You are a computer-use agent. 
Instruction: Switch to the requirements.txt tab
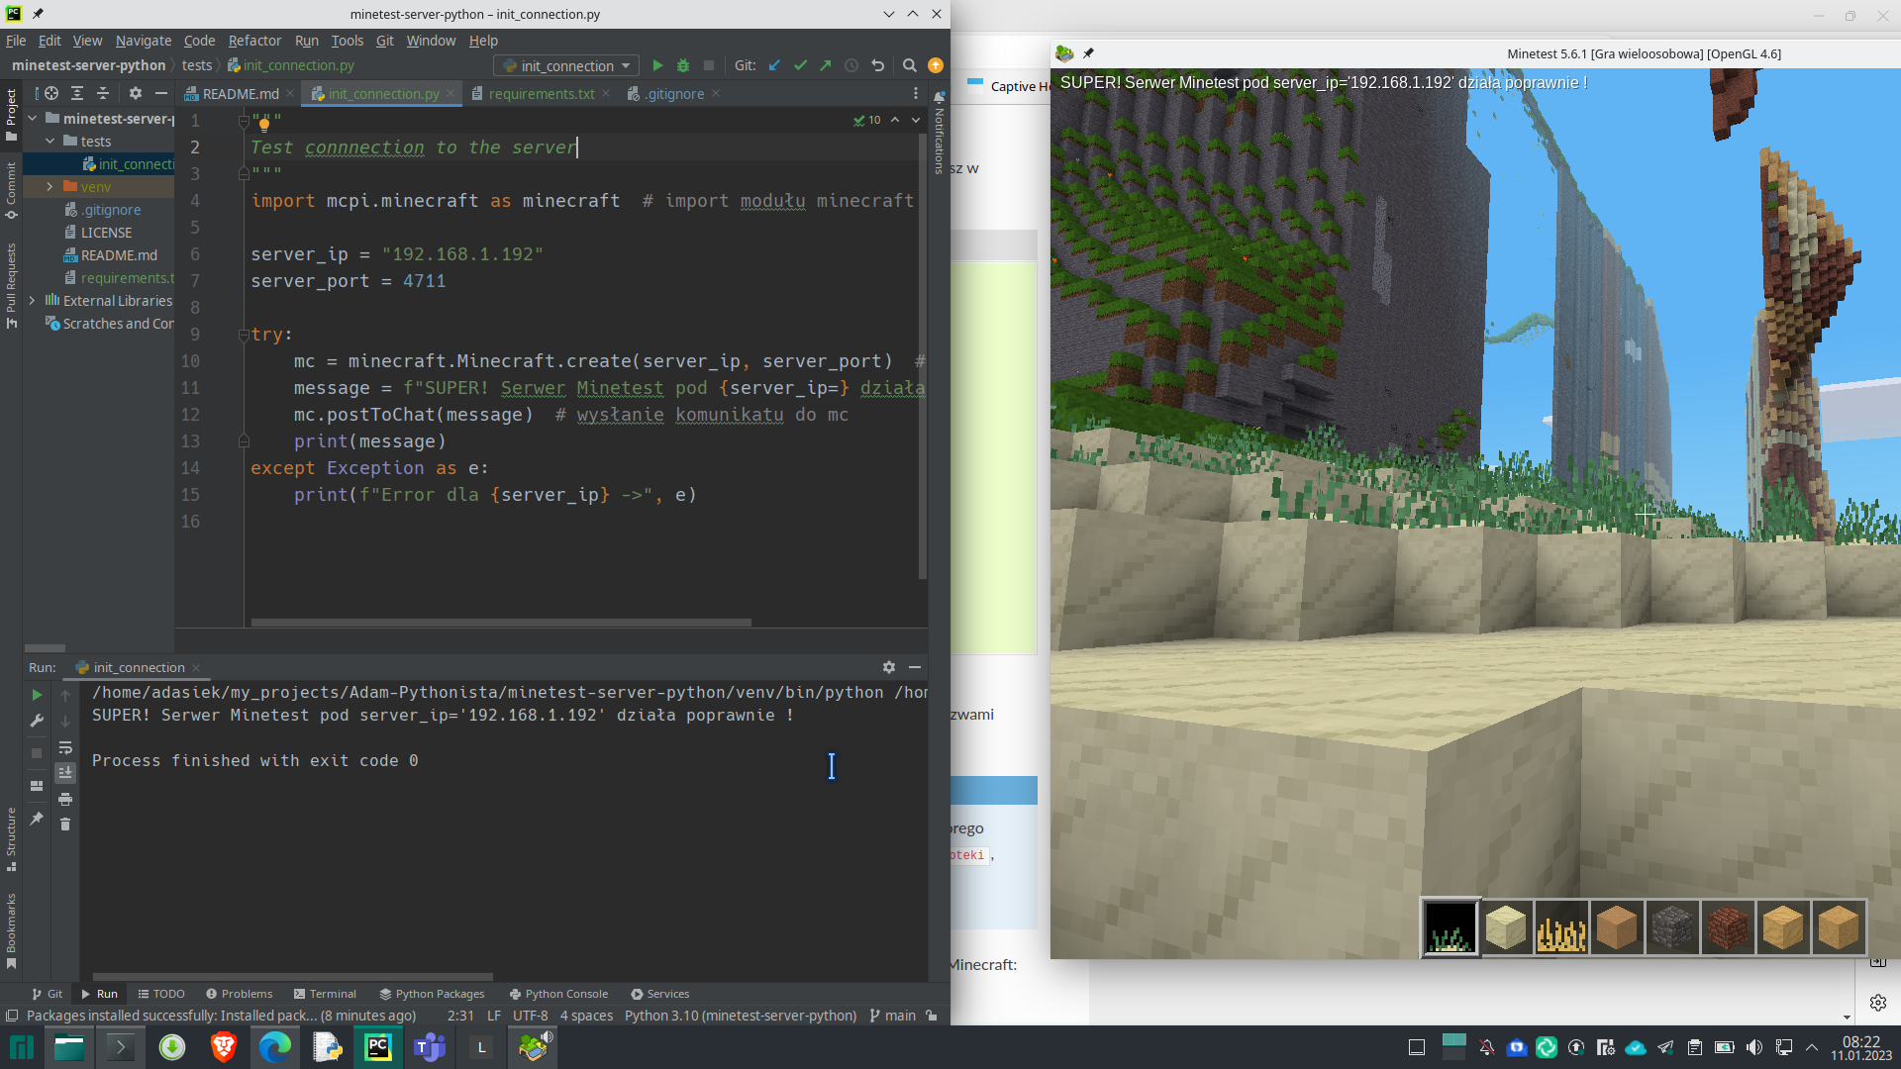click(x=545, y=93)
